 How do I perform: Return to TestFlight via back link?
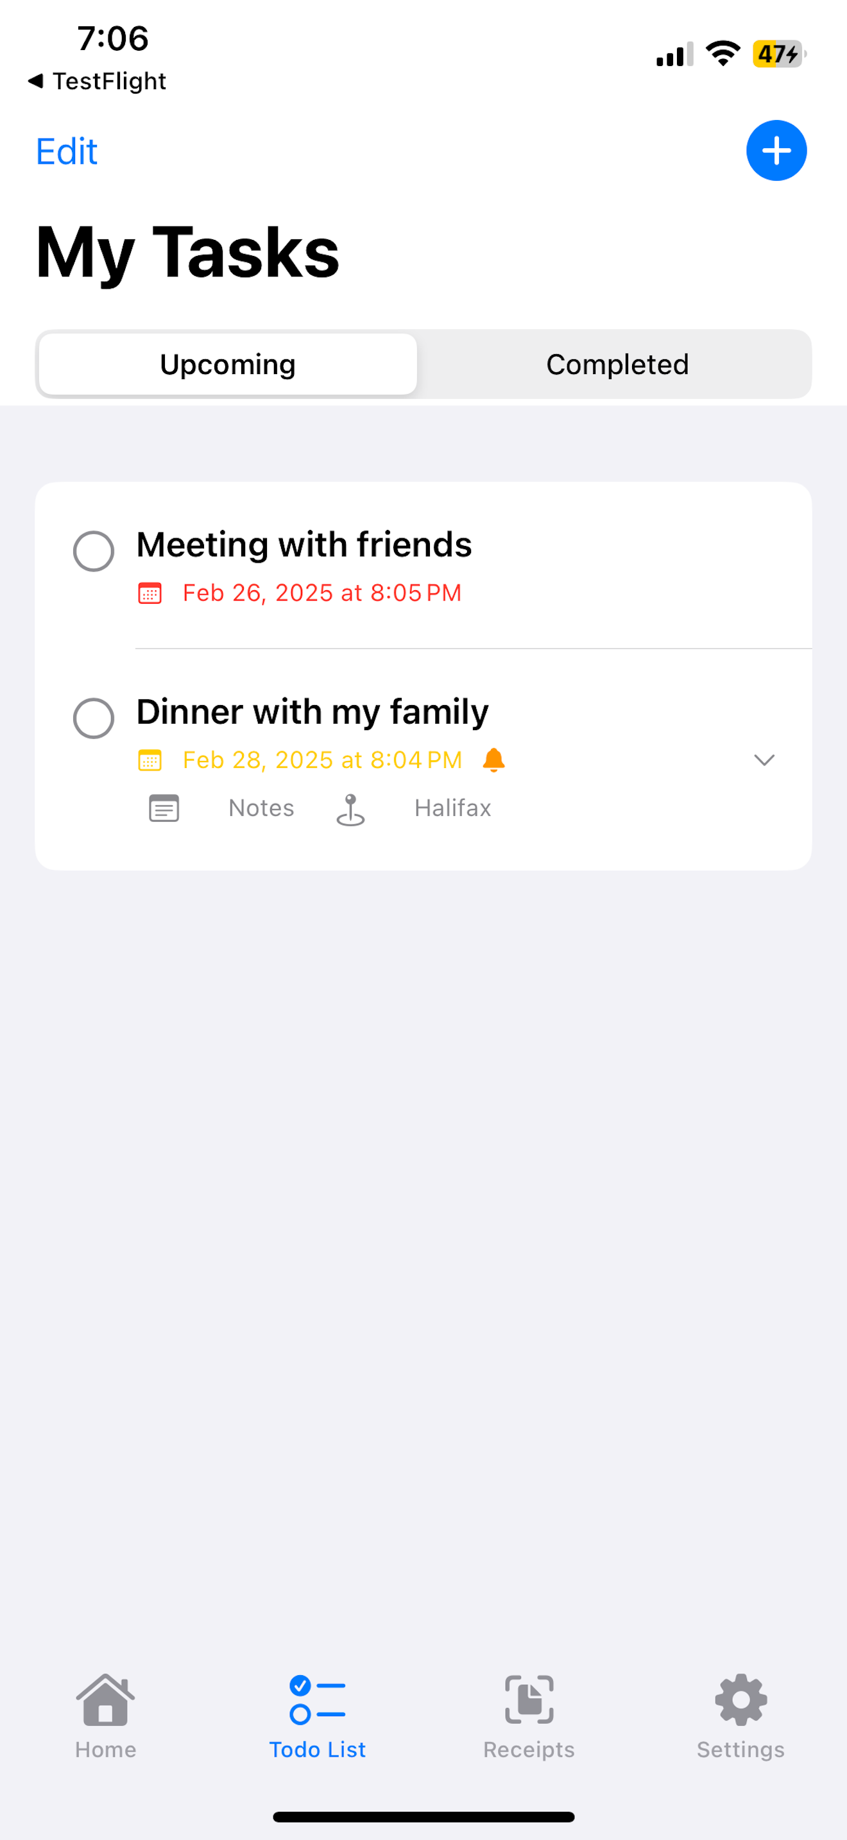click(97, 81)
